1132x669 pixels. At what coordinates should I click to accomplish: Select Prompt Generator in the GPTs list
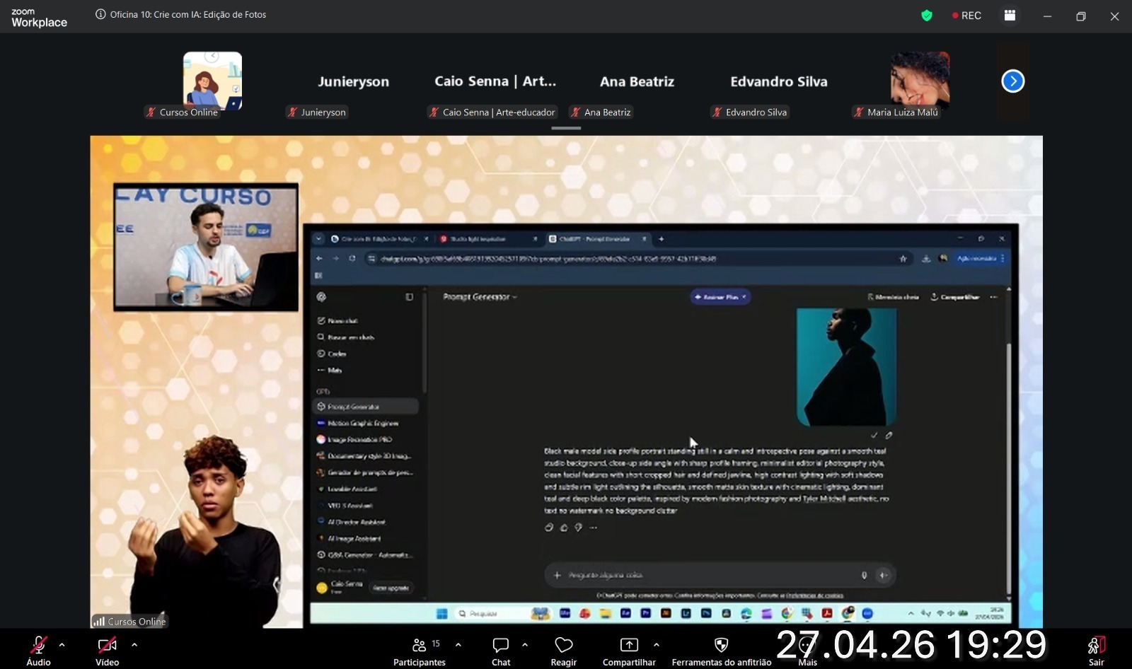coord(366,407)
